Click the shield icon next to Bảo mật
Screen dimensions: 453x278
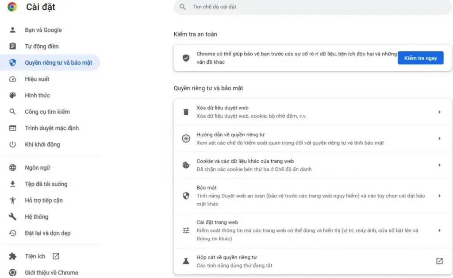pos(186,196)
